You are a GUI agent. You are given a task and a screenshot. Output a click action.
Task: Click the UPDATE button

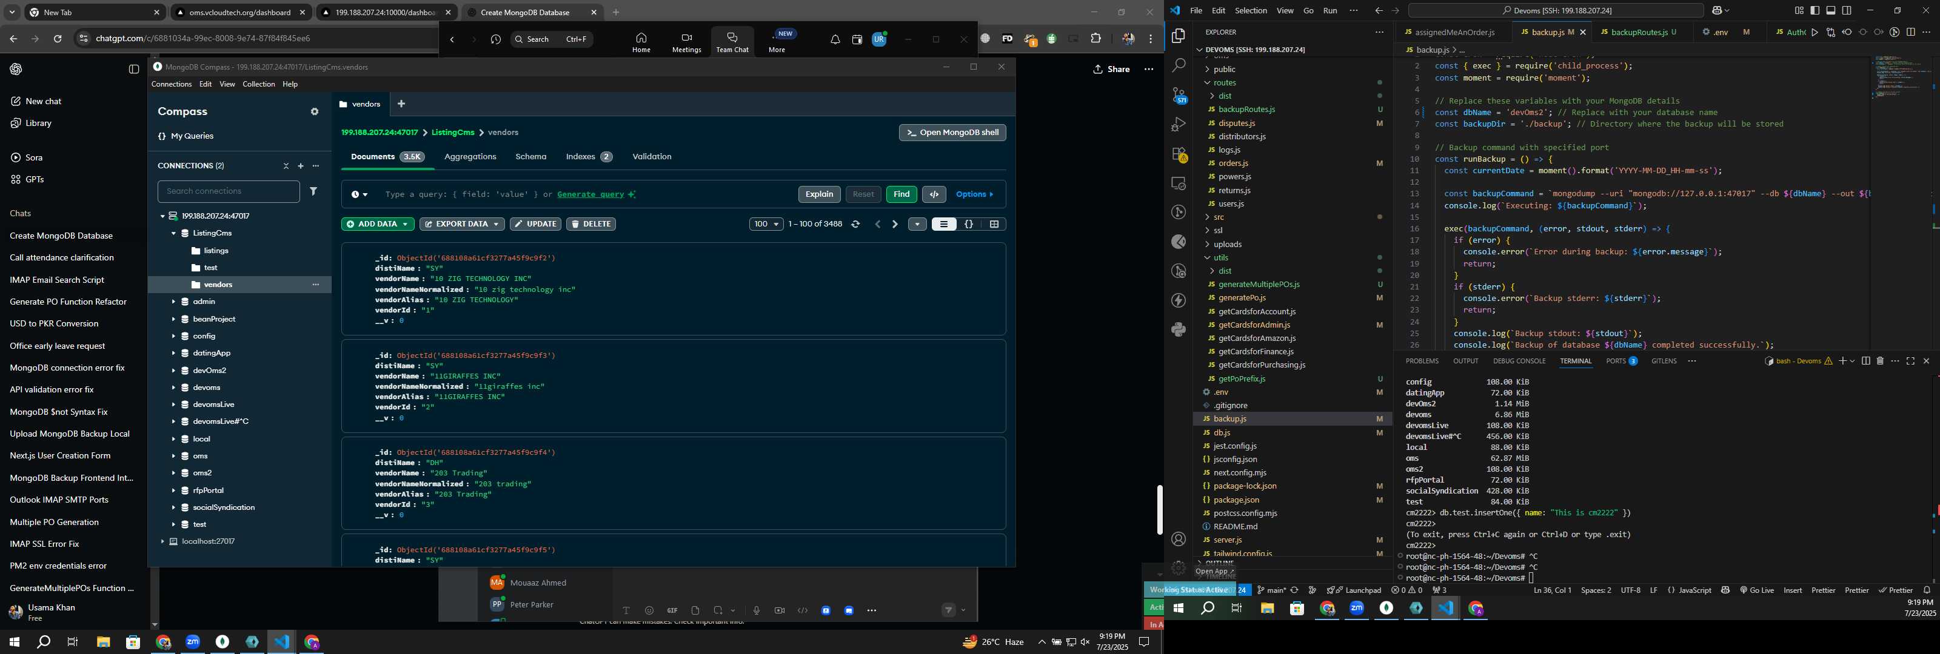(535, 224)
